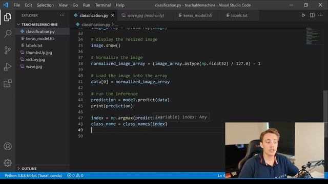The width and height of the screenshot is (328, 184).
Task: Click comment '# display the resized image'
Action: tap(124, 39)
